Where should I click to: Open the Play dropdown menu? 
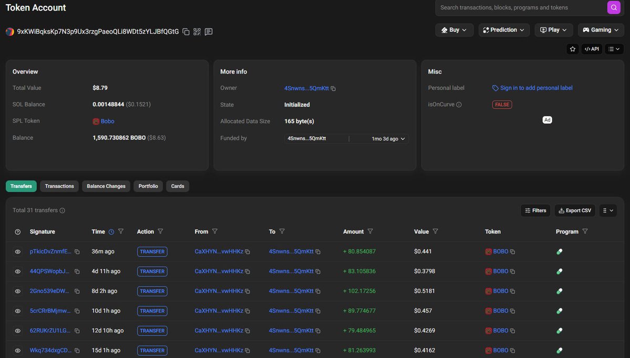coord(553,30)
